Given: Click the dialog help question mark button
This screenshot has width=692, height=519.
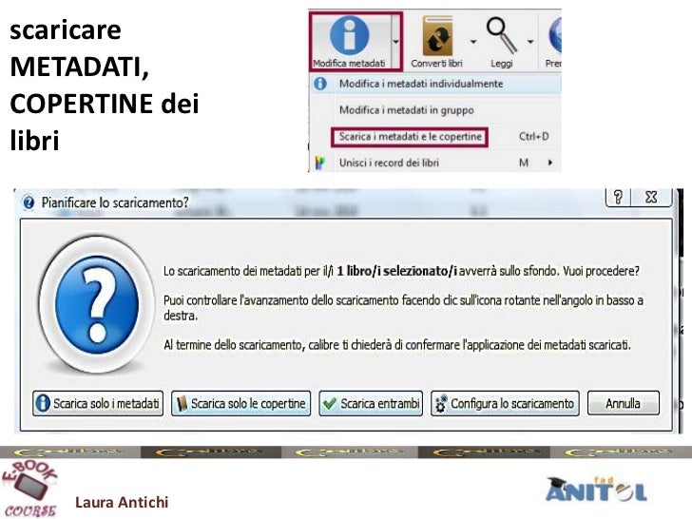Looking at the screenshot, I should 618,197.
